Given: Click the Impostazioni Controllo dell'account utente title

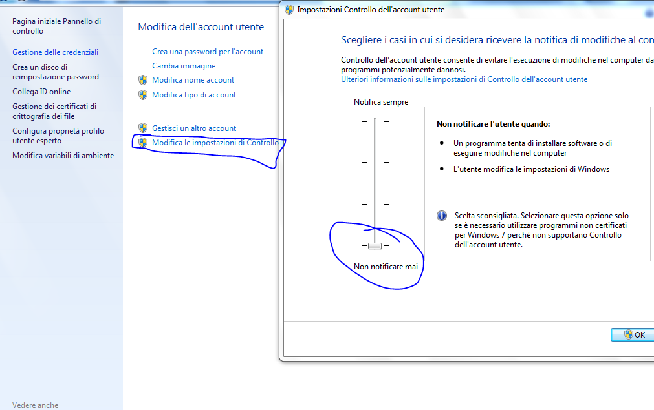Looking at the screenshot, I should point(371,10).
